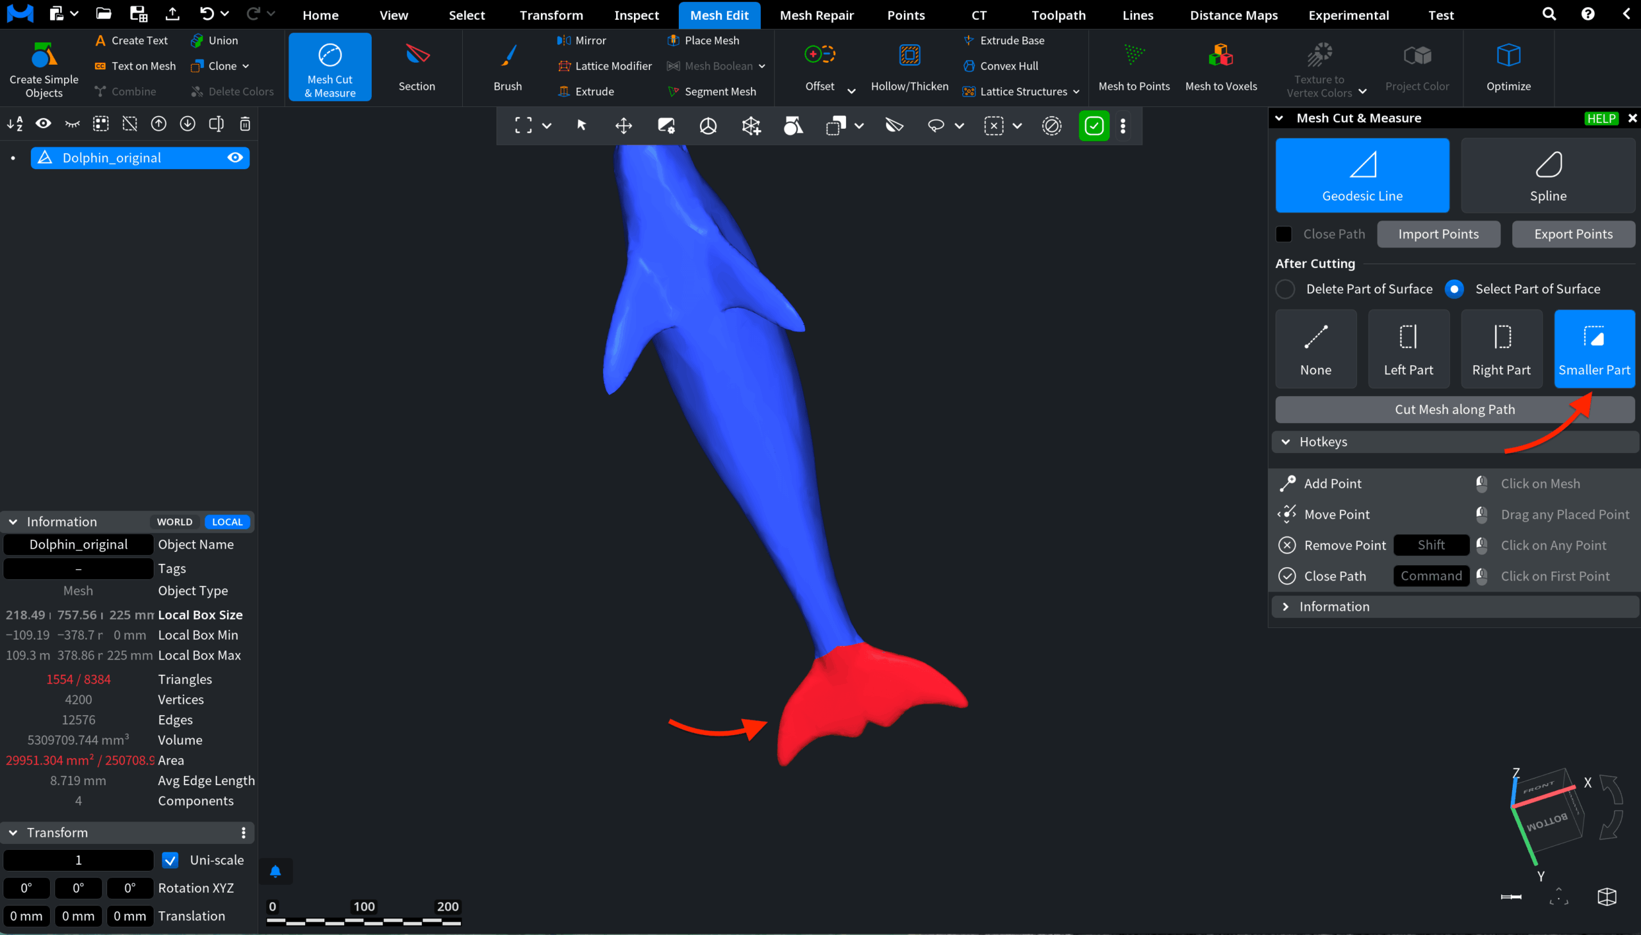This screenshot has height=935, width=1641.
Task: Click the delete trash icon in the object list toolbar
Action: tap(245, 124)
